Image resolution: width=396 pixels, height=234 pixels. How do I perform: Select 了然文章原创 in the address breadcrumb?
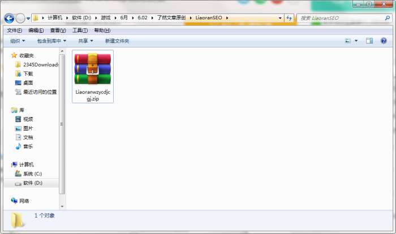pos(171,18)
